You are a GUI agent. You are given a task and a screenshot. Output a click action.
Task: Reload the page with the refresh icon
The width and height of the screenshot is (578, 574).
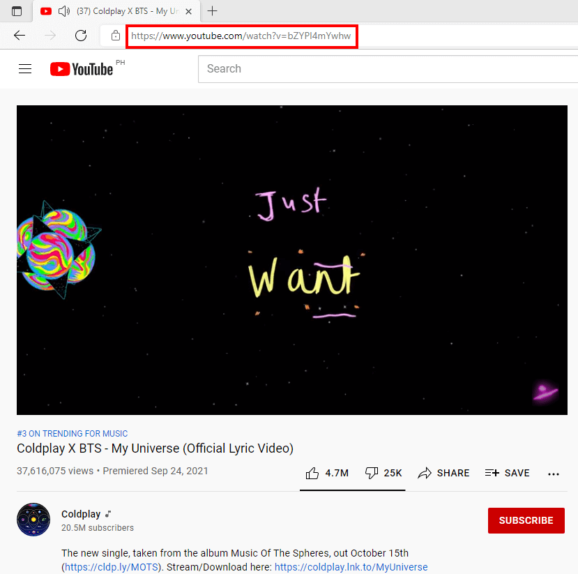tap(81, 36)
